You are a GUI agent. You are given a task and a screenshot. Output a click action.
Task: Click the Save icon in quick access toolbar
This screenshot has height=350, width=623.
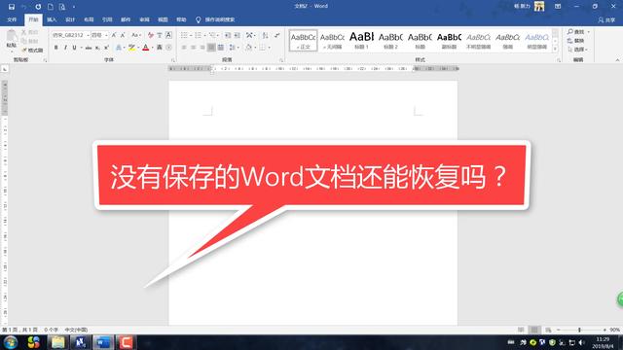tap(12, 7)
